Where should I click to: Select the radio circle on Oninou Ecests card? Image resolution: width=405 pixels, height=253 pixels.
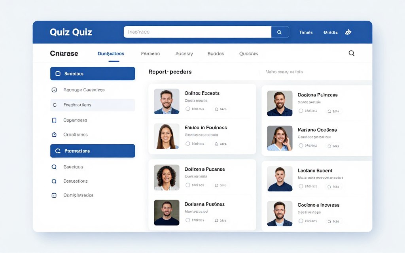coord(189,109)
